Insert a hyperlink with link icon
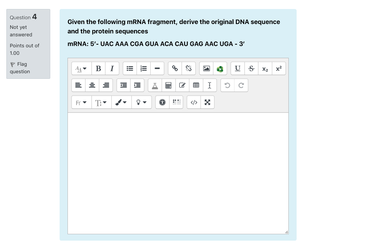Viewport: 384px width, 244px height. (175, 68)
